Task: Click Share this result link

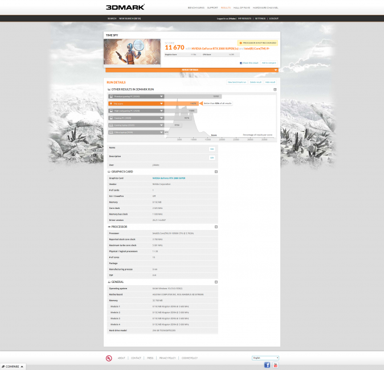Action: (x=251, y=63)
